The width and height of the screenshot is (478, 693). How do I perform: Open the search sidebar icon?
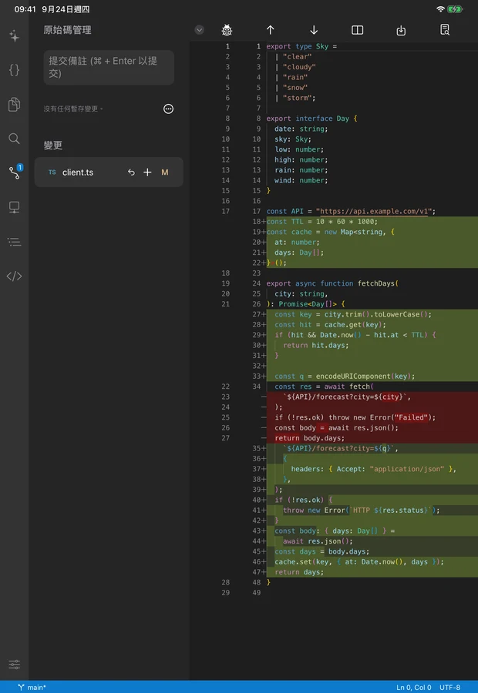click(x=14, y=139)
